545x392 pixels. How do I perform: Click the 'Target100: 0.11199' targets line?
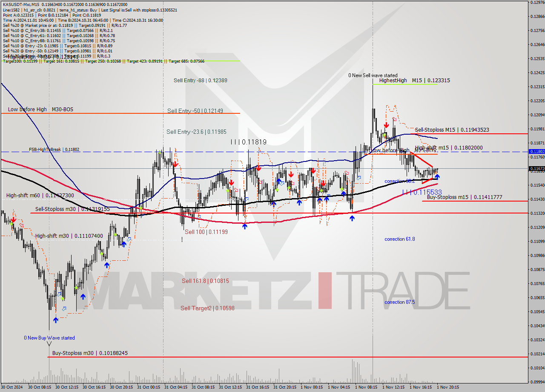click(103, 61)
